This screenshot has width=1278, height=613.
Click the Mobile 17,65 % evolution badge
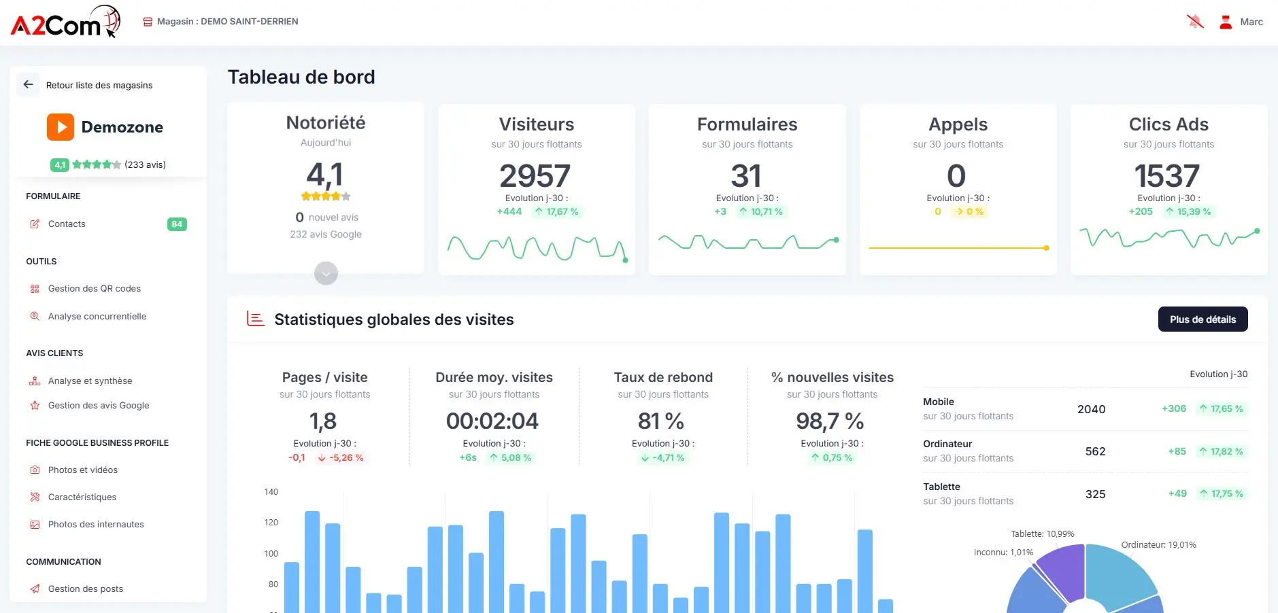(1222, 408)
